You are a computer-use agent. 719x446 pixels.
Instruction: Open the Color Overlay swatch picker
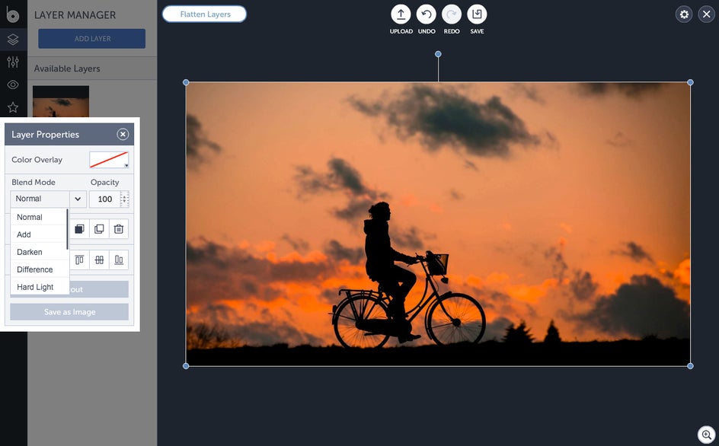(109, 160)
